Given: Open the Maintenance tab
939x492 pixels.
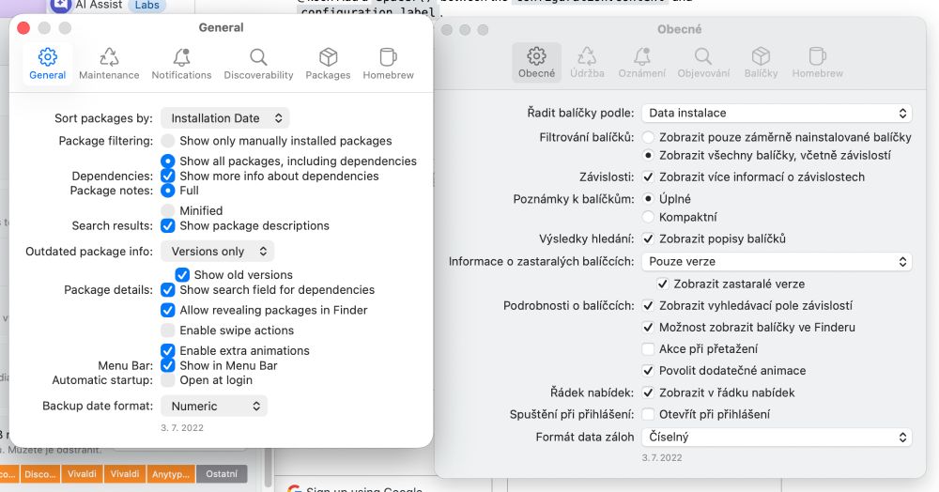Looking at the screenshot, I should (109, 64).
